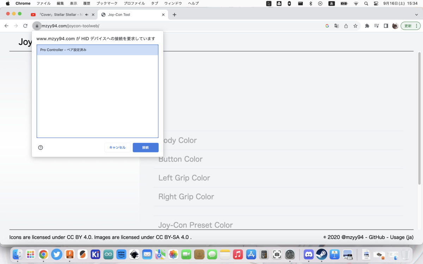Open the @mzyy94 footer link
This screenshot has width=423, height=264.
[x=352, y=237]
